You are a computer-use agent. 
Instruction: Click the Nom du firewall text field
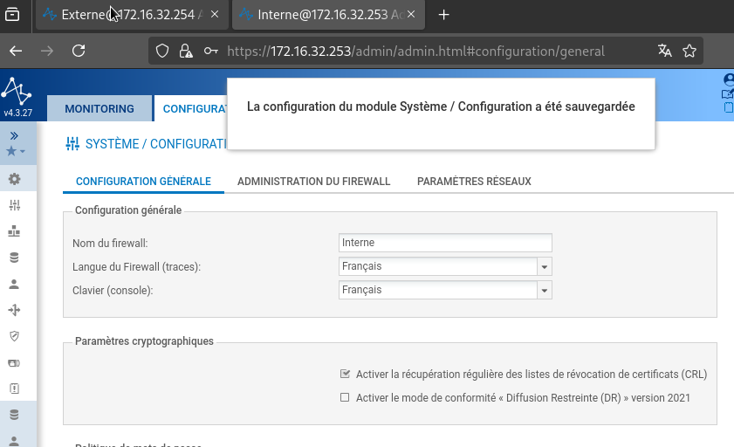coord(445,243)
